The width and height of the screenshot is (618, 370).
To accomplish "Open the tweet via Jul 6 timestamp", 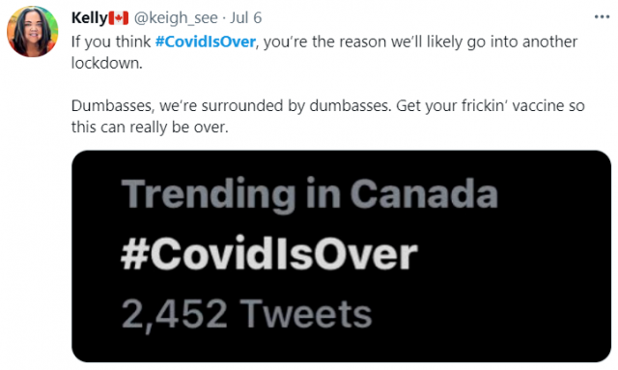I will coord(246,17).
